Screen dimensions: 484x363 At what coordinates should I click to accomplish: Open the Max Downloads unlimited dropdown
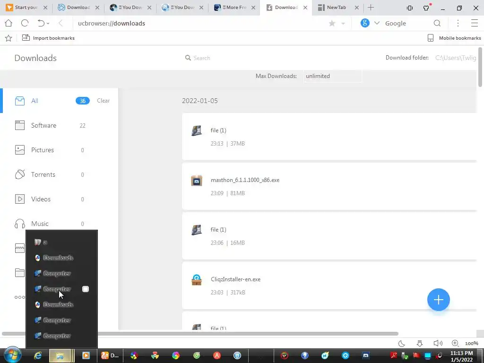pos(332,76)
